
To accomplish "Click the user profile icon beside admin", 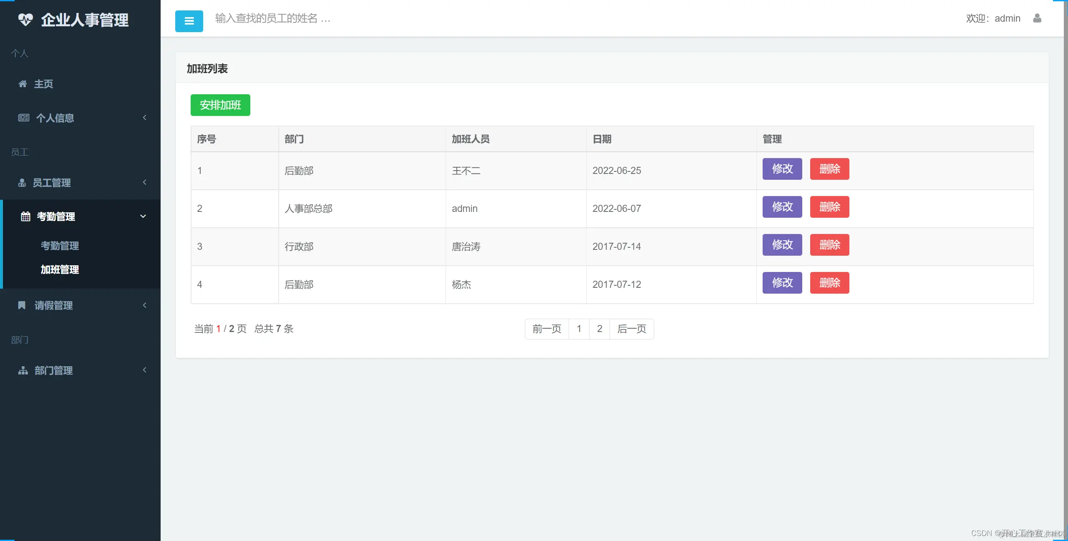I will [x=1037, y=18].
